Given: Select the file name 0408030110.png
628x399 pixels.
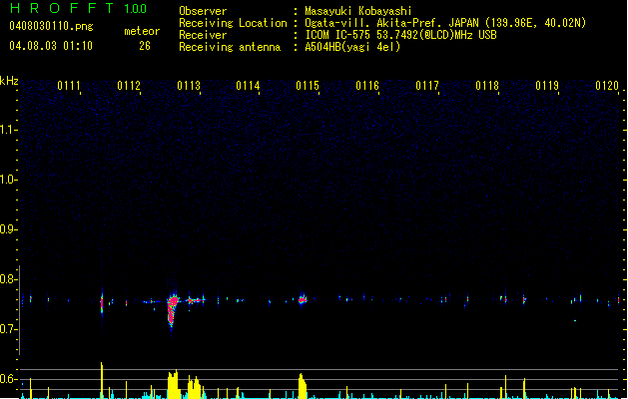Looking at the screenshot, I should 51,26.
